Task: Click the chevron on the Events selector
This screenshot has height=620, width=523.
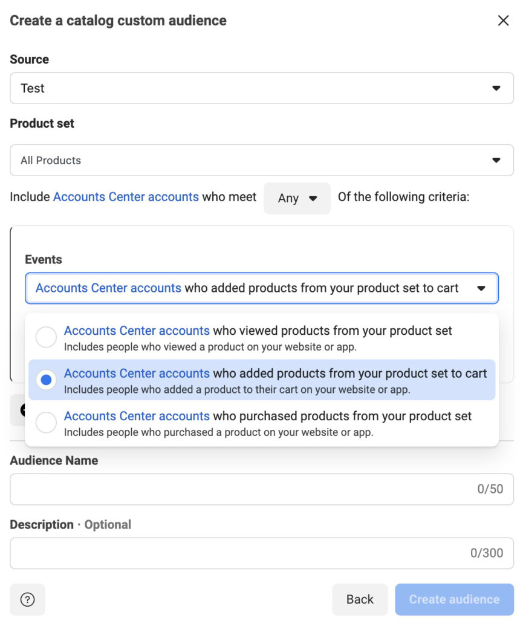Action: tap(482, 288)
